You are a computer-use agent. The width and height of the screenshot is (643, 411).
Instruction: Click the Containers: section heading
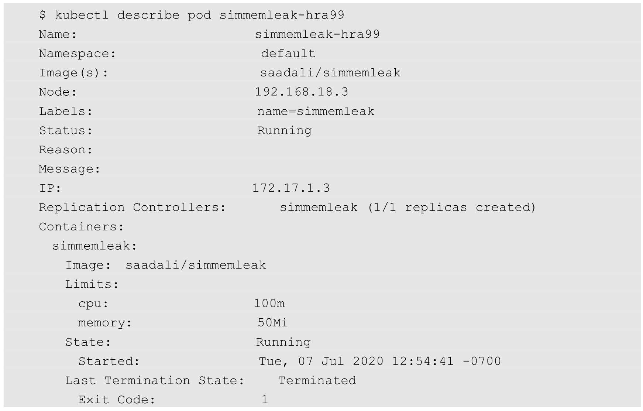tap(81, 226)
